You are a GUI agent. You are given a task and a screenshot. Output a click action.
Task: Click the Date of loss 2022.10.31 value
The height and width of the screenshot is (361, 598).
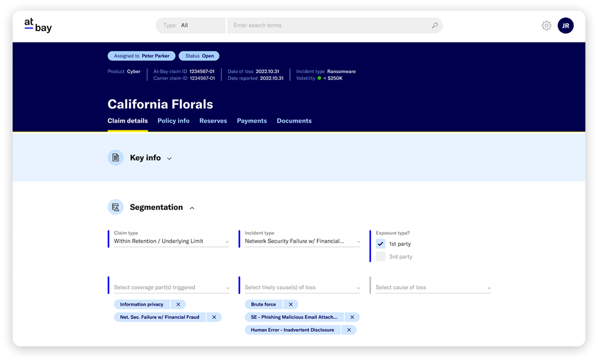pyautogui.click(x=267, y=71)
